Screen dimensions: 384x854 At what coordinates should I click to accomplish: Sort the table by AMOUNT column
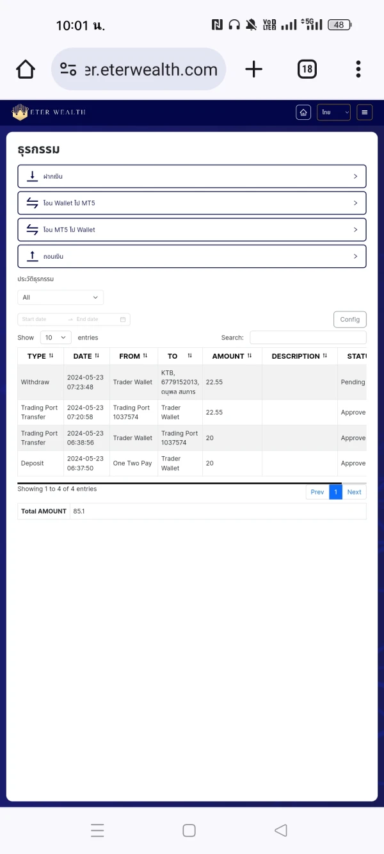(x=232, y=356)
